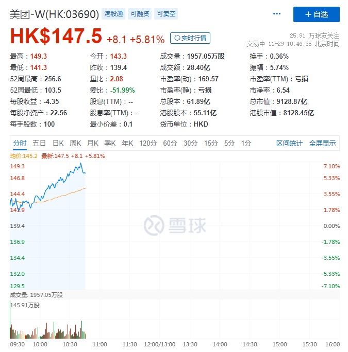
Task: Open the 日K chart tab
Action: (58, 143)
